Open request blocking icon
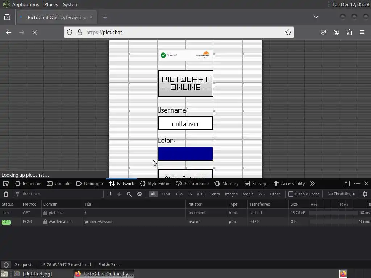Image resolution: width=371 pixels, height=278 pixels. [139, 194]
